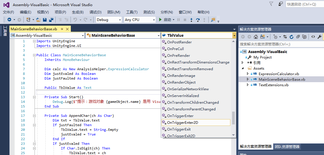This screenshot has width=324, height=155.
Task: Select OnTriggerExit in member list
Action: 196,129
